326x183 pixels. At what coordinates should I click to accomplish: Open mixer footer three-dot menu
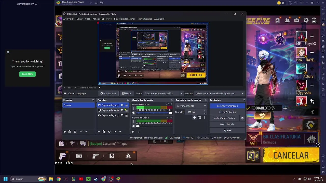(139, 132)
